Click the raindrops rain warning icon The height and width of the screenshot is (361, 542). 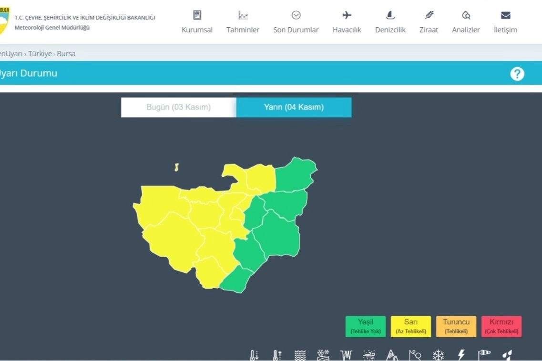point(507,355)
